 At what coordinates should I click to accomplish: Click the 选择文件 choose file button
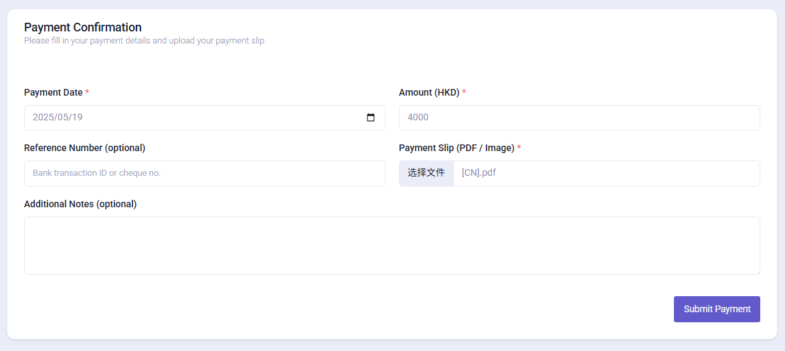pyautogui.click(x=426, y=173)
